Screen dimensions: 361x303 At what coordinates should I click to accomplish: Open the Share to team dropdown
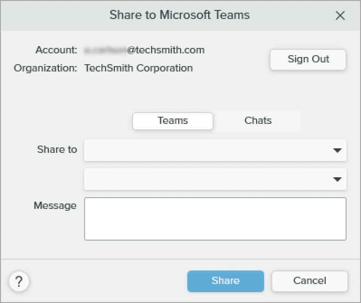coord(215,150)
